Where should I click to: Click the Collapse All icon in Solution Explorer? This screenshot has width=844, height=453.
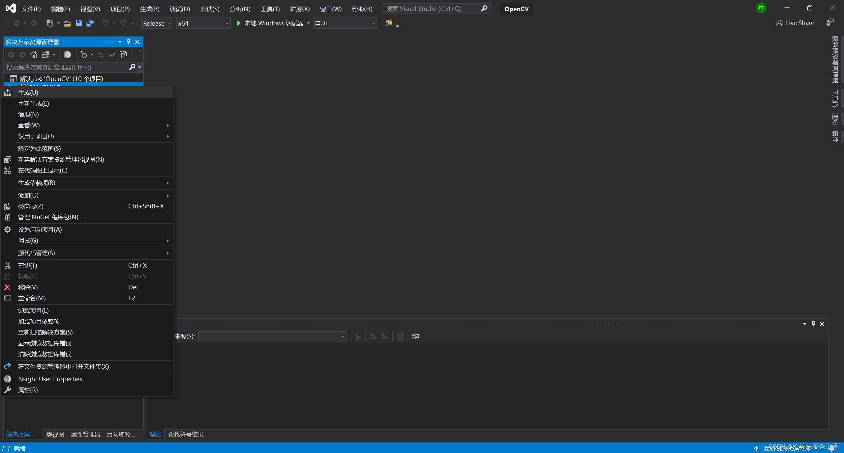pyautogui.click(x=112, y=55)
